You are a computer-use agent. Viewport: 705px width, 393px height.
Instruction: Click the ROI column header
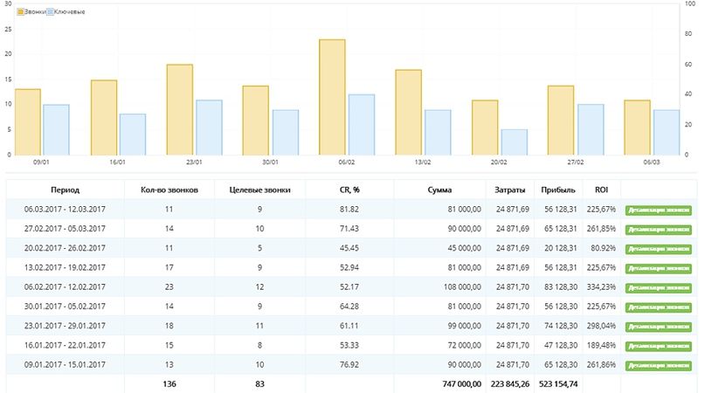coord(601,190)
